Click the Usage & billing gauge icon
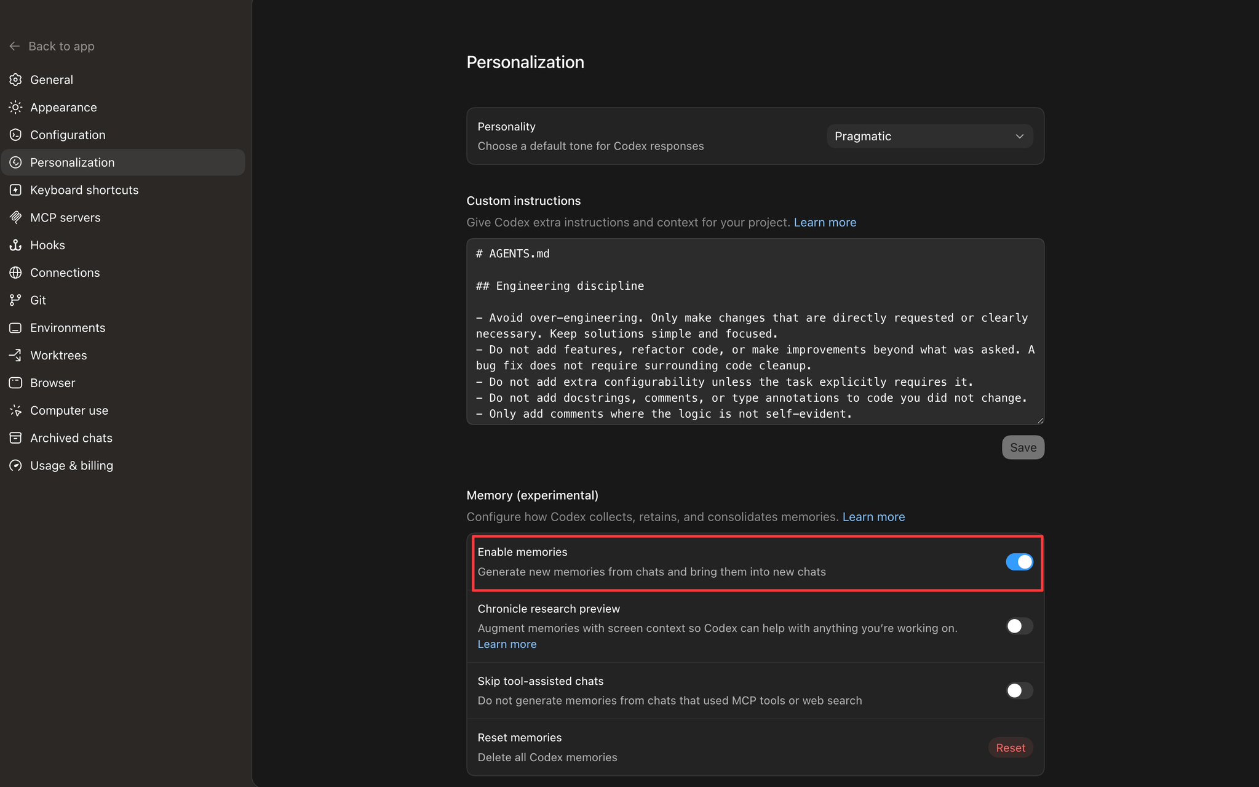 point(15,466)
